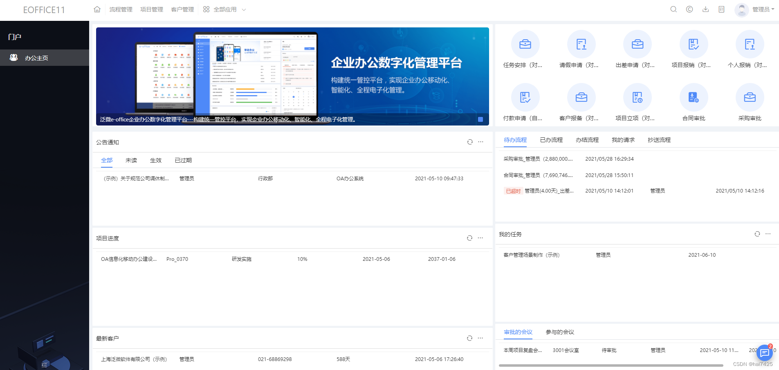Open the 出差申请 business trip icon
The height and width of the screenshot is (370, 779).
(x=637, y=44)
